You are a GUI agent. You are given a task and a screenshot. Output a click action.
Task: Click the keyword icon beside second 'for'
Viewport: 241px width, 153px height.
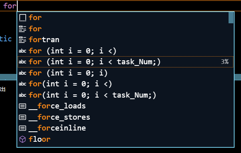pos(22,29)
